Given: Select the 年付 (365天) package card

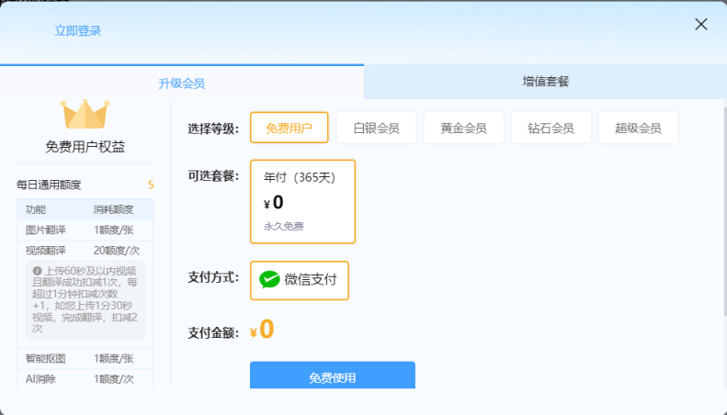Looking at the screenshot, I should (x=302, y=201).
